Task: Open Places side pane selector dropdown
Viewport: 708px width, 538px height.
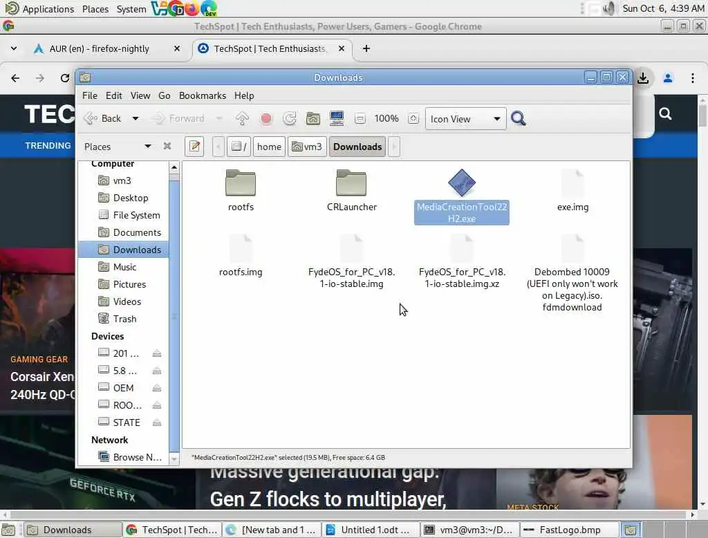Action: (118, 147)
